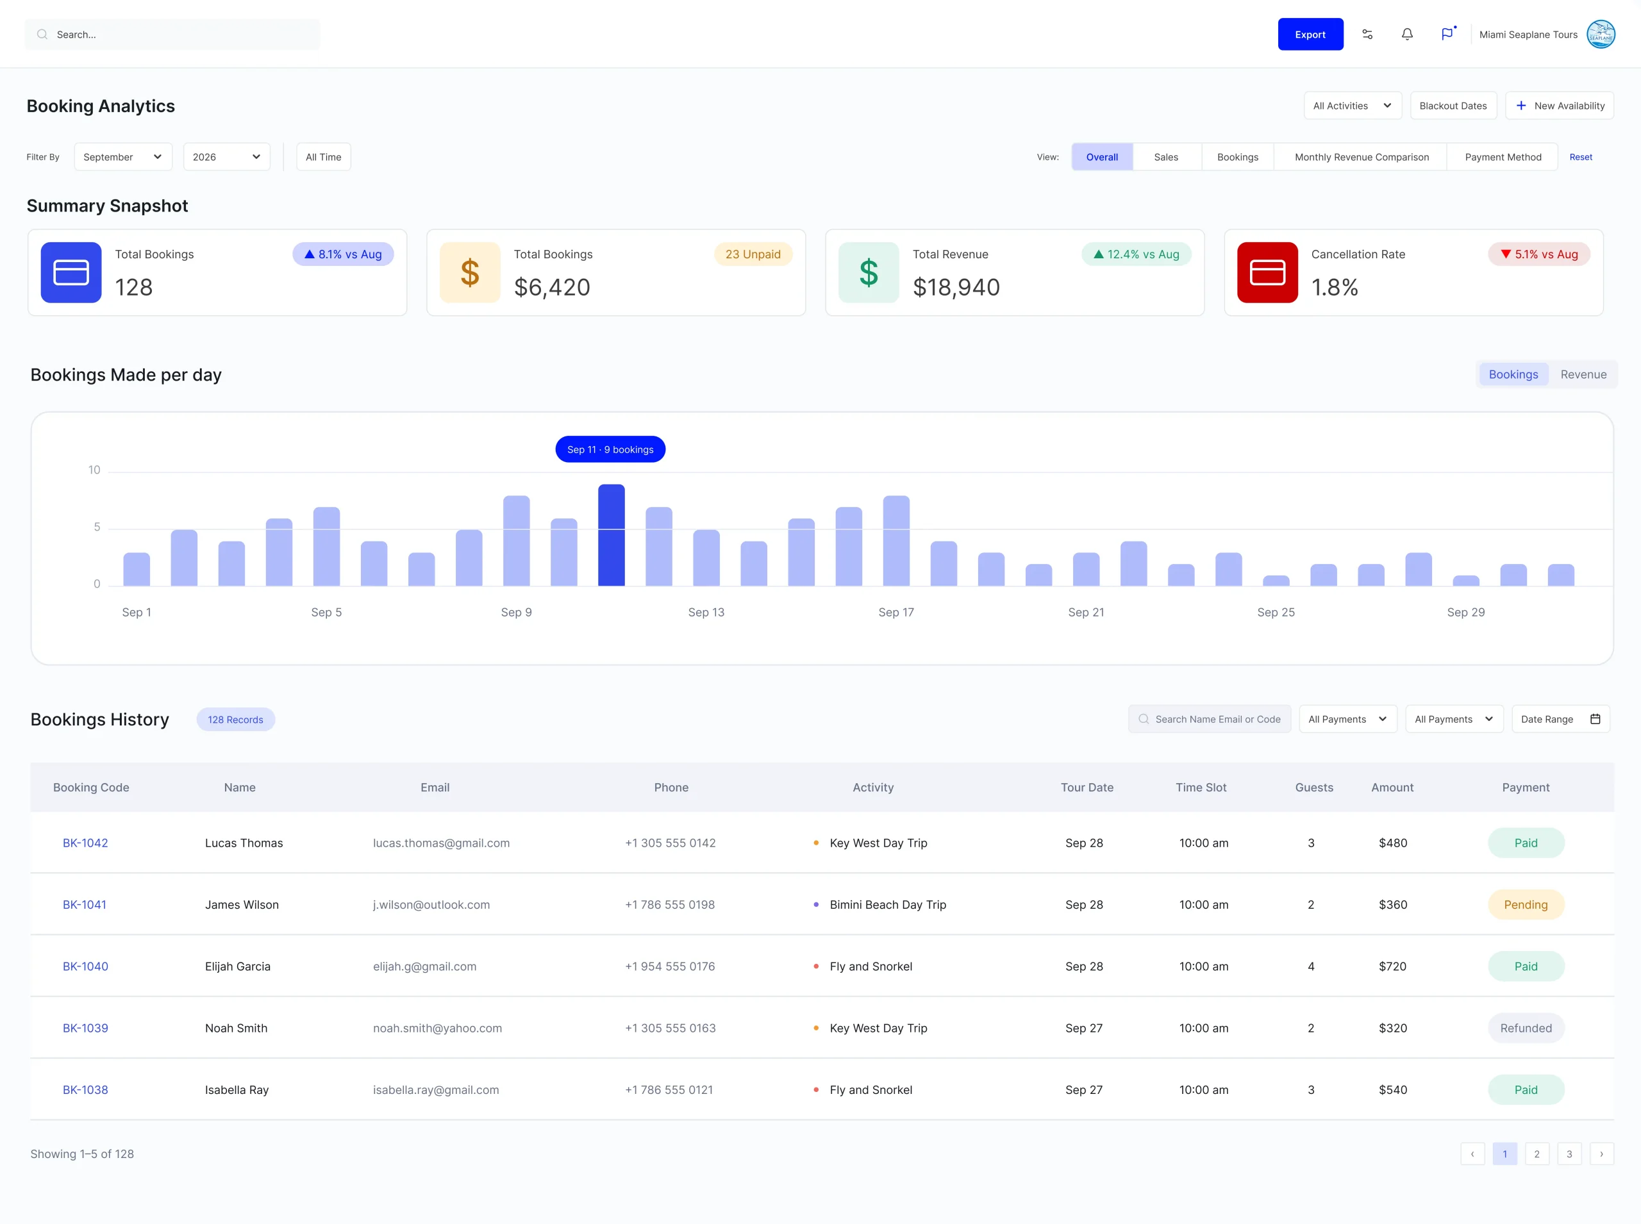
Task: Click the blue Total Bookings card icon
Action: (71, 272)
